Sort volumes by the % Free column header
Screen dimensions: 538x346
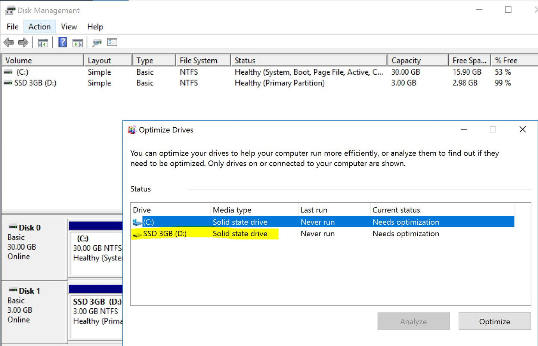(514, 60)
